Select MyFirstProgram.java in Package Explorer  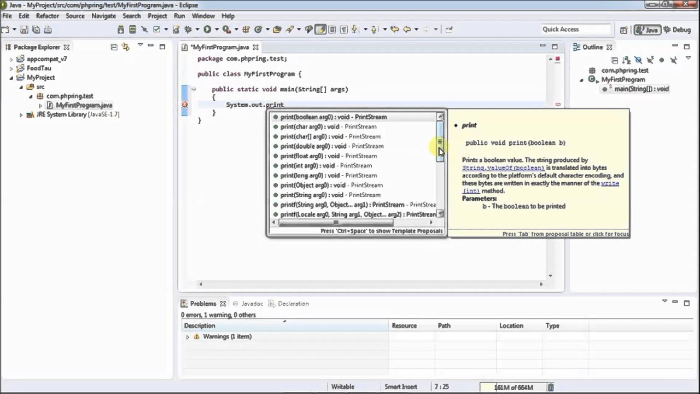point(84,105)
